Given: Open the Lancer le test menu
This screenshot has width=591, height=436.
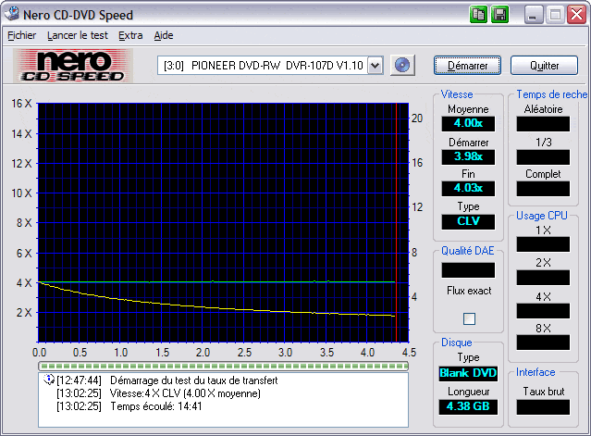Looking at the screenshot, I should click(78, 35).
